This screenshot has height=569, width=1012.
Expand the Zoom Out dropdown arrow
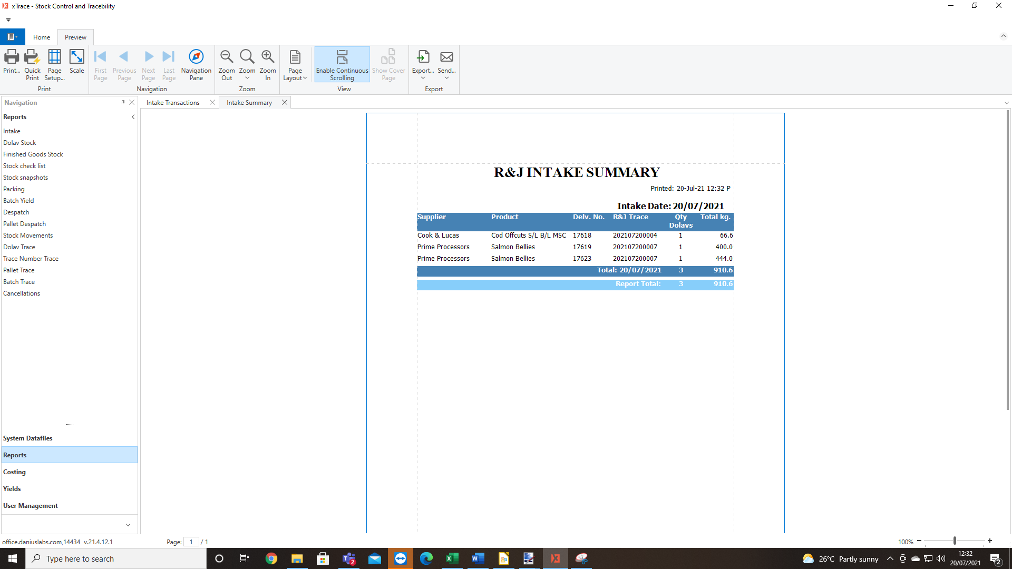coord(247,79)
